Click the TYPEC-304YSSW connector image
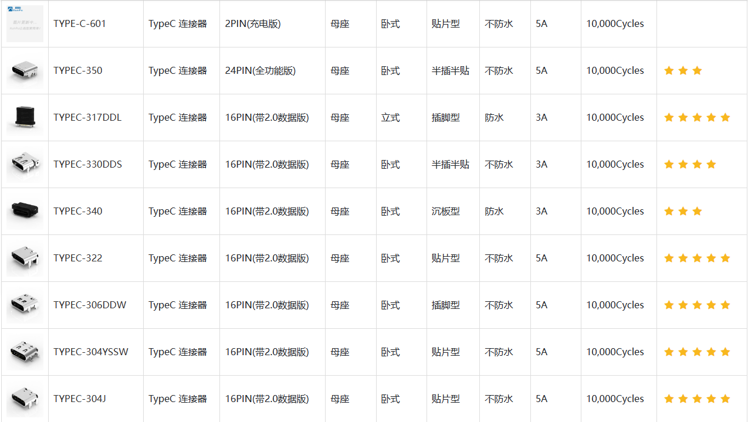748x422 pixels. pyautogui.click(x=25, y=352)
